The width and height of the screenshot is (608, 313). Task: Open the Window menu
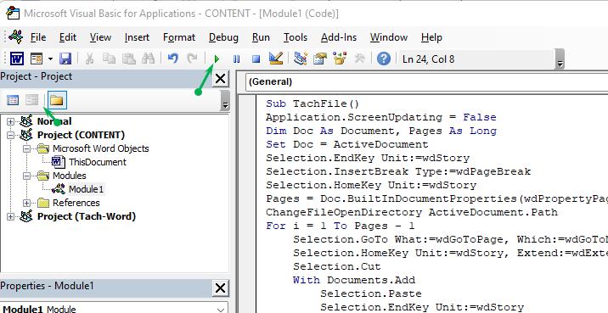coord(389,37)
